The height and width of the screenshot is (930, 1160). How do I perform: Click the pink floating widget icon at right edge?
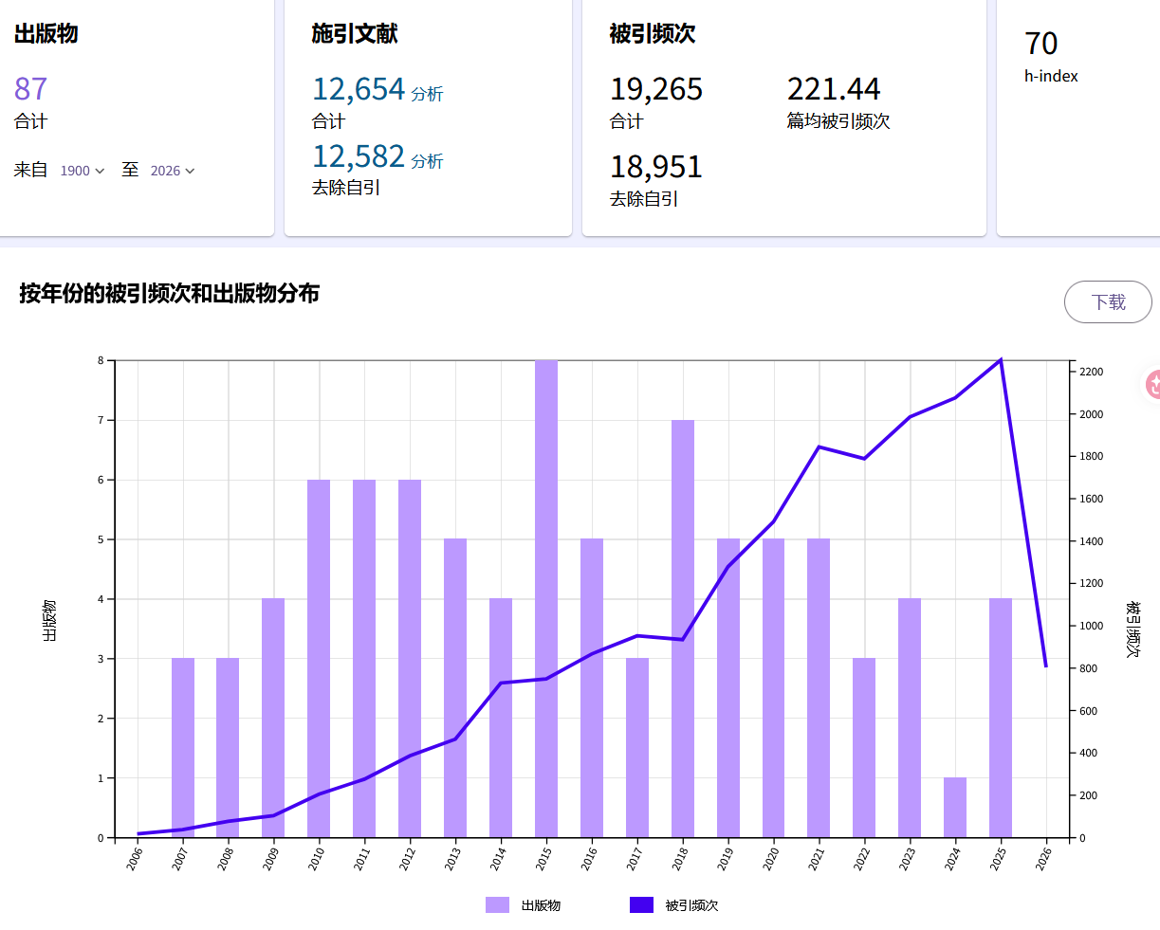tap(1152, 384)
